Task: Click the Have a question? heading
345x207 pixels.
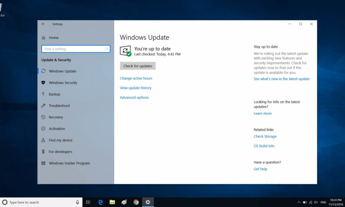Action: [x=267, y=162]
